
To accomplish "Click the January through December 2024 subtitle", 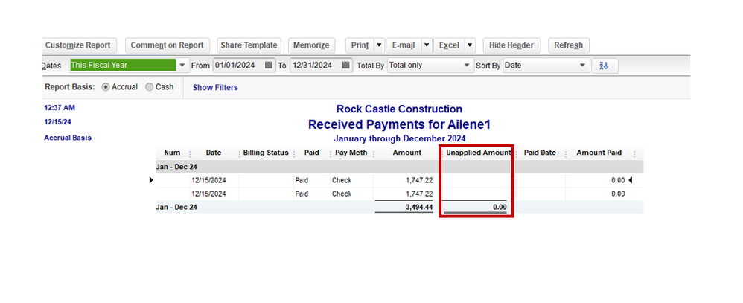I will click(400, 139).
